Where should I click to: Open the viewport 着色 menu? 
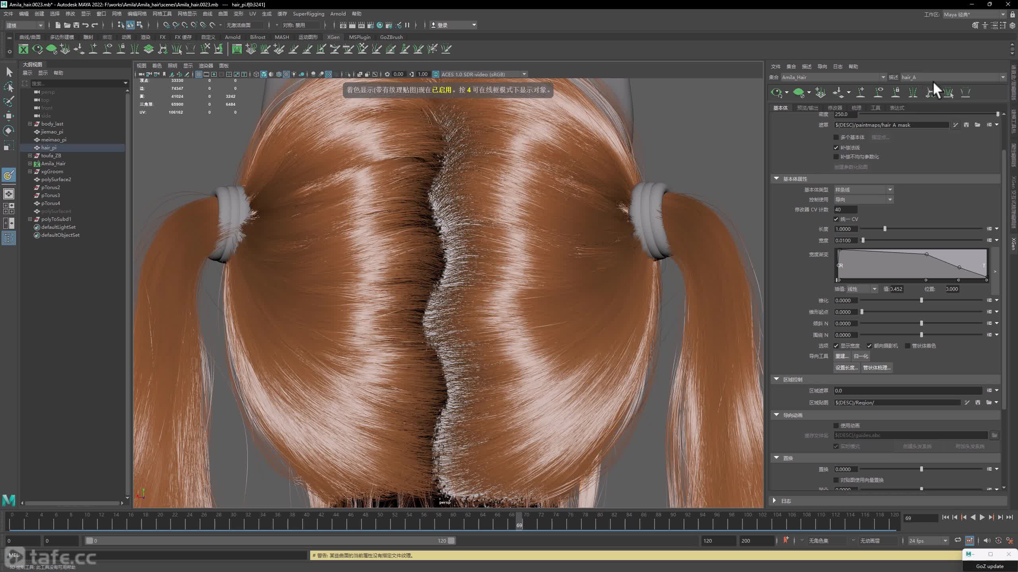tap(157, 66)
